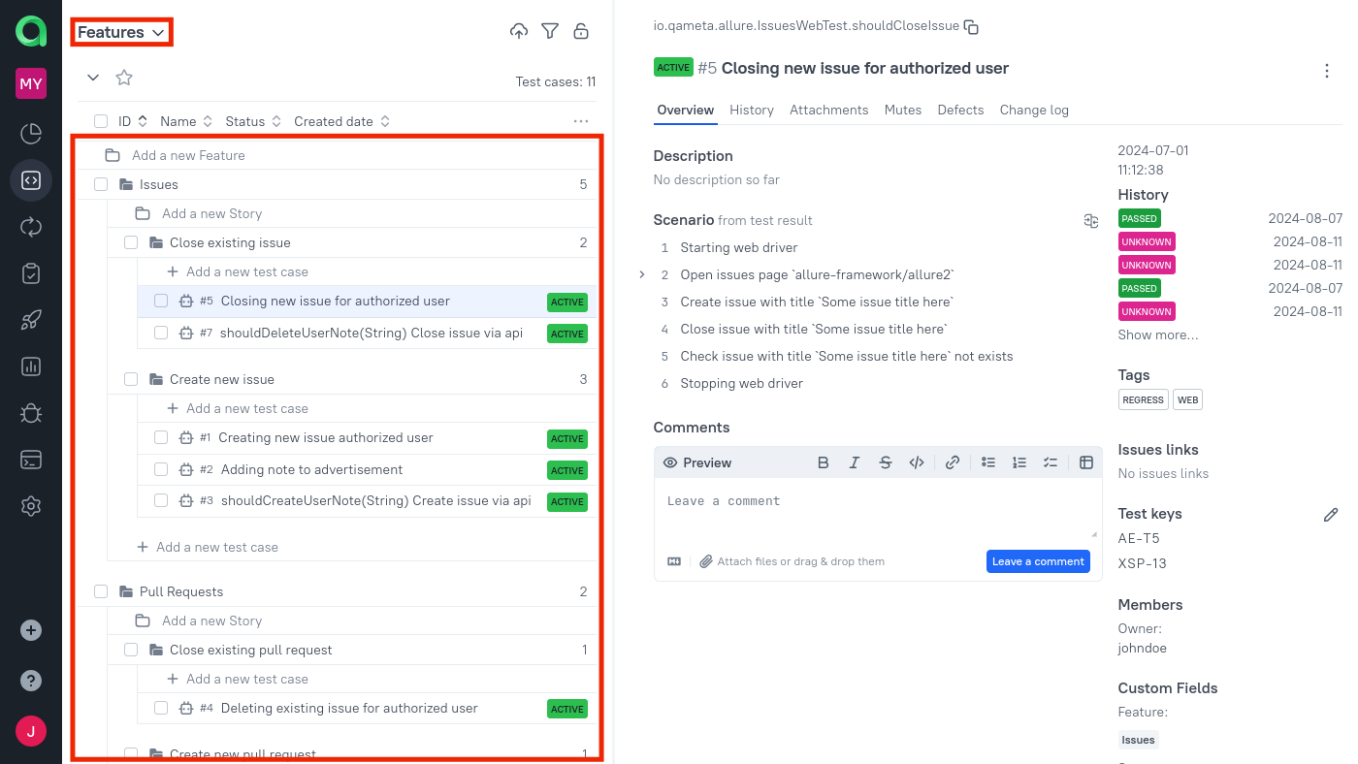Insert bulleted list in comment editor
Image resolution: width=1358 pixels, height=764 pixels.
pyautogui.click(x=988, y=462)
